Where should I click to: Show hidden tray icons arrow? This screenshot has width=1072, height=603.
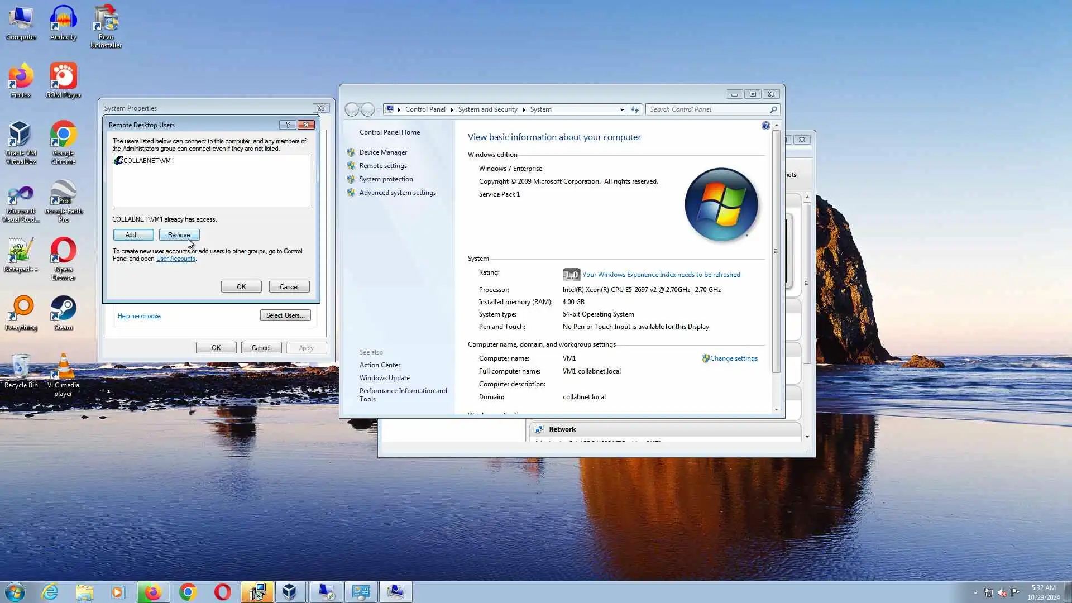(975, 592)
